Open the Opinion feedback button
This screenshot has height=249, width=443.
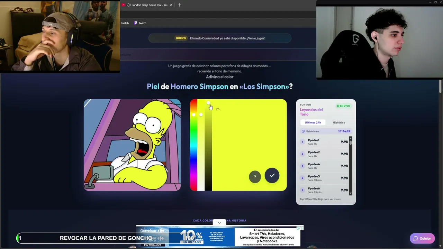pos(422,238)
